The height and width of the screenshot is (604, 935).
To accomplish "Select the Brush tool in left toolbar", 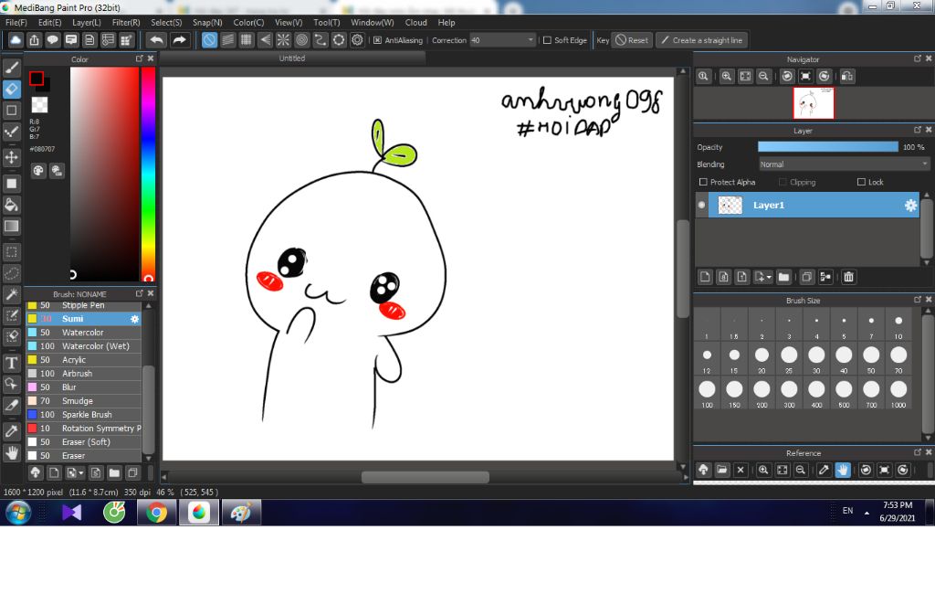I will tap(11, 68).
